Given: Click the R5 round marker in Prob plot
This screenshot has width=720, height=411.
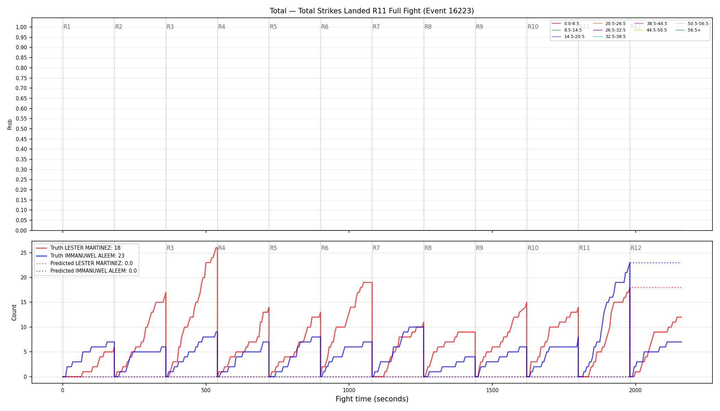Looking at the screenshot, I should (273, 27).
